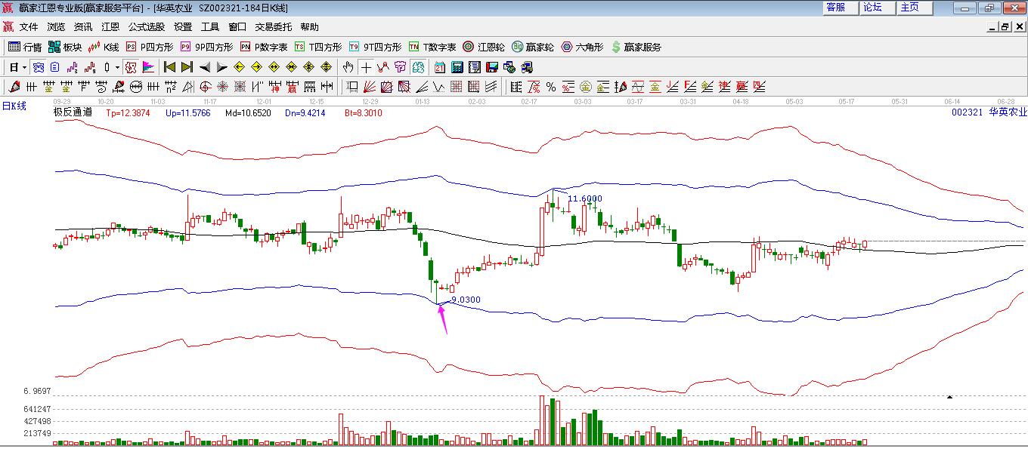Click the 11.6000 price high label
Screen dimensions: 1028x449
pos(584,198)
